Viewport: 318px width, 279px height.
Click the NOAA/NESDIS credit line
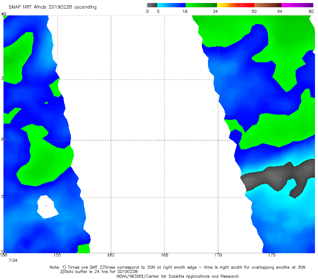point(177,276)
